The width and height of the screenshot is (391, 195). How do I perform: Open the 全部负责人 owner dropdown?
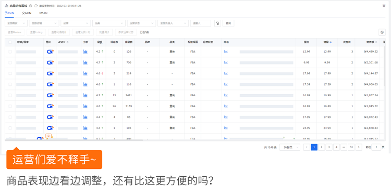[x=173, y=23]
